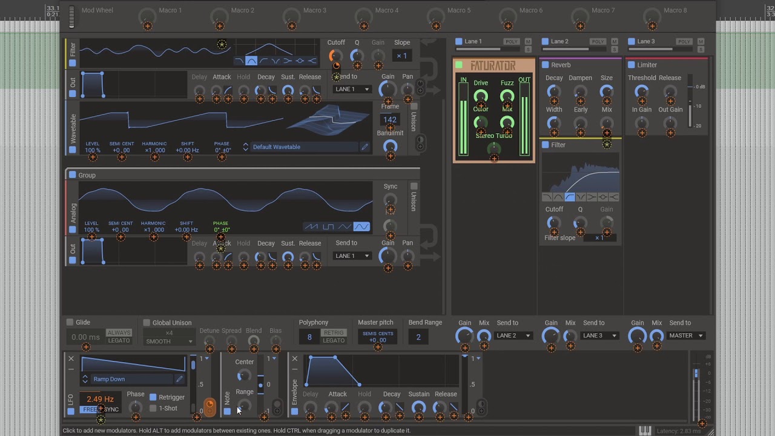Select low-pass type in Lane 2 Filter effect

tap(547, 197)
